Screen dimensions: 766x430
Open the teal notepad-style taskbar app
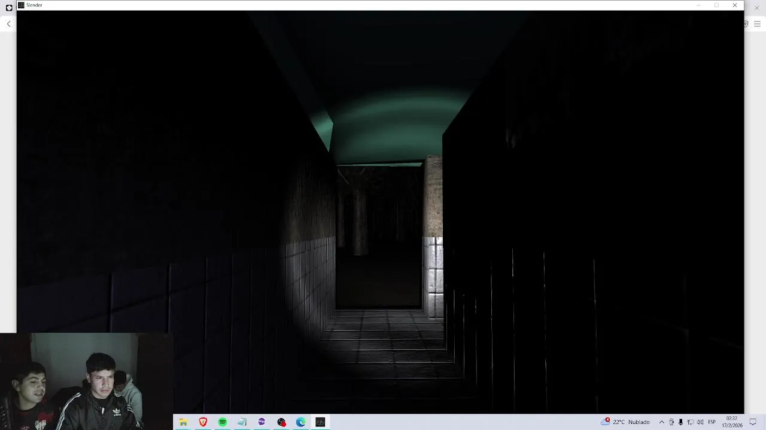(242, 422)
